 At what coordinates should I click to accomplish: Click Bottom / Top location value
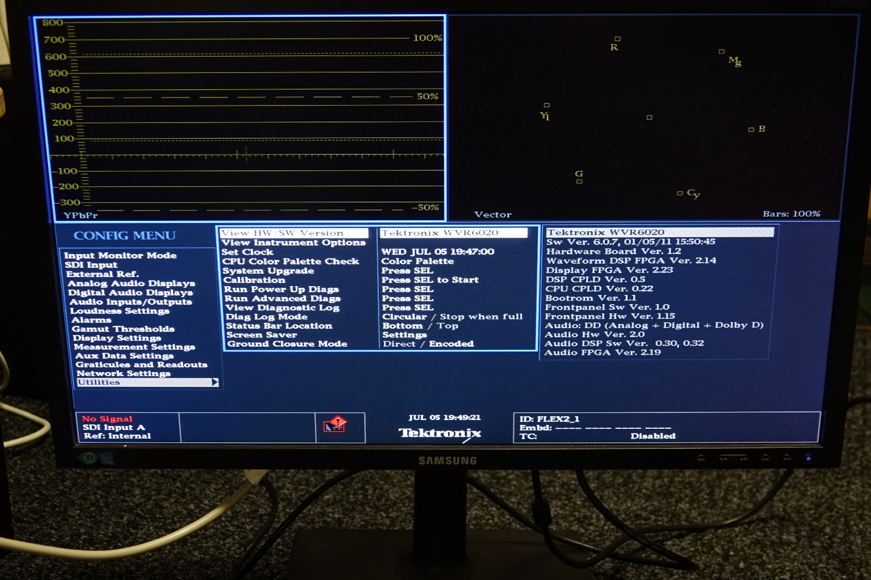[x=420, y=326]
